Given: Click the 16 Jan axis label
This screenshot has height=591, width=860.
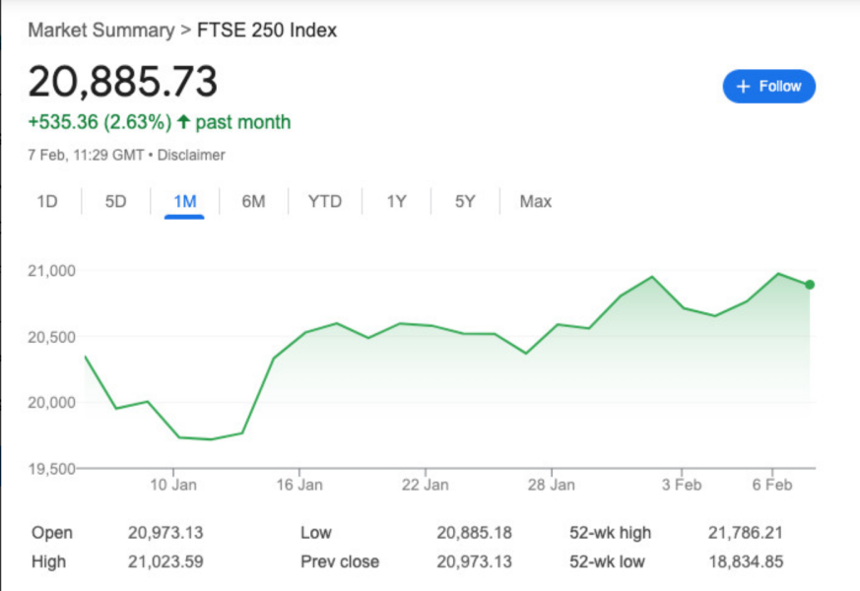Looking at the screenshot, I should (x=299, y=485).
